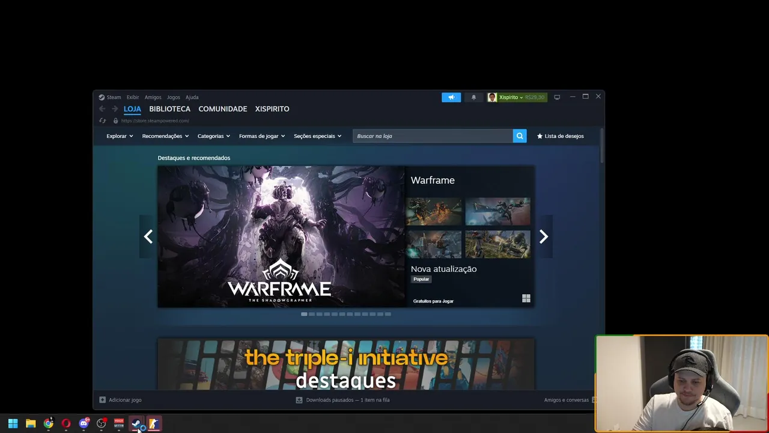Reload the store page
This screenshot has height=433, width=769.
tap(102, 121)
